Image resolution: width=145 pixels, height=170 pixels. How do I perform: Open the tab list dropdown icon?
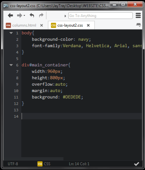tap(139, 25)
